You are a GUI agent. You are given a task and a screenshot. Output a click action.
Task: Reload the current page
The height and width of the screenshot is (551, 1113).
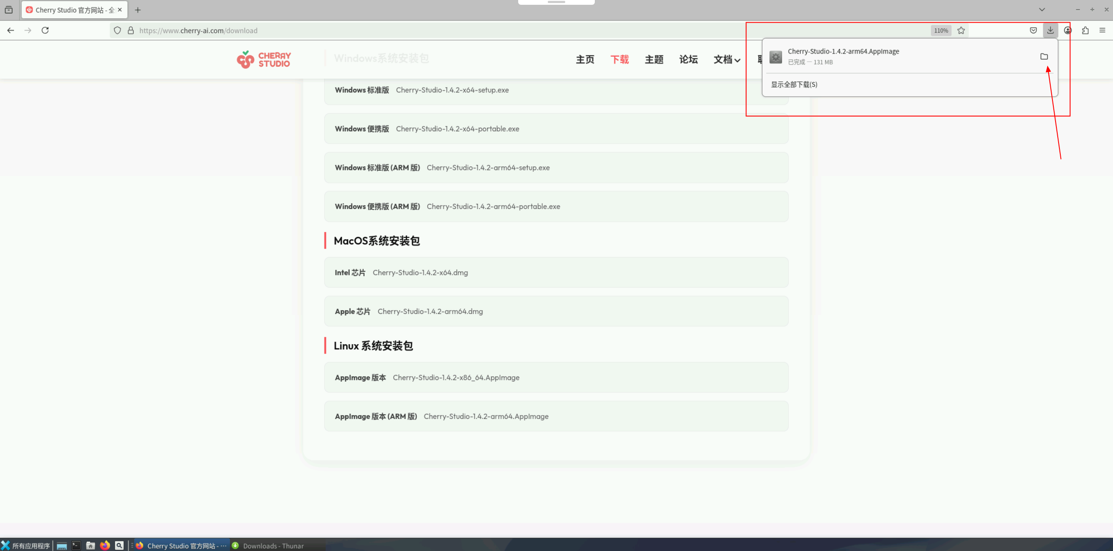[x=45, y=30]
